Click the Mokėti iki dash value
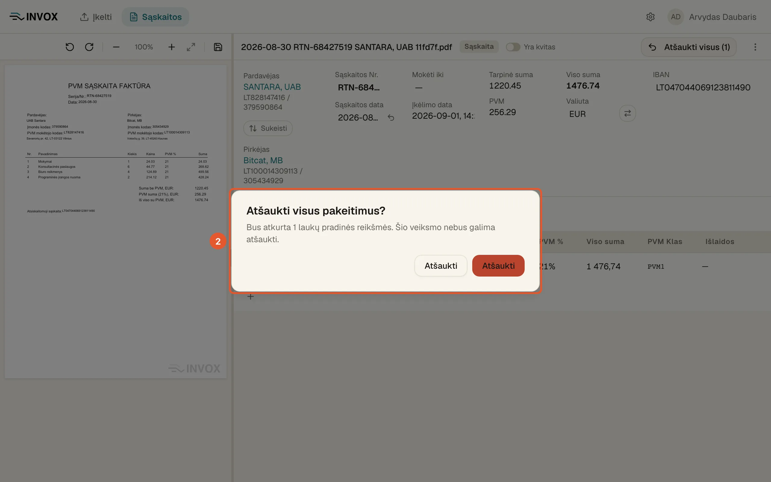 click(419, 87)
